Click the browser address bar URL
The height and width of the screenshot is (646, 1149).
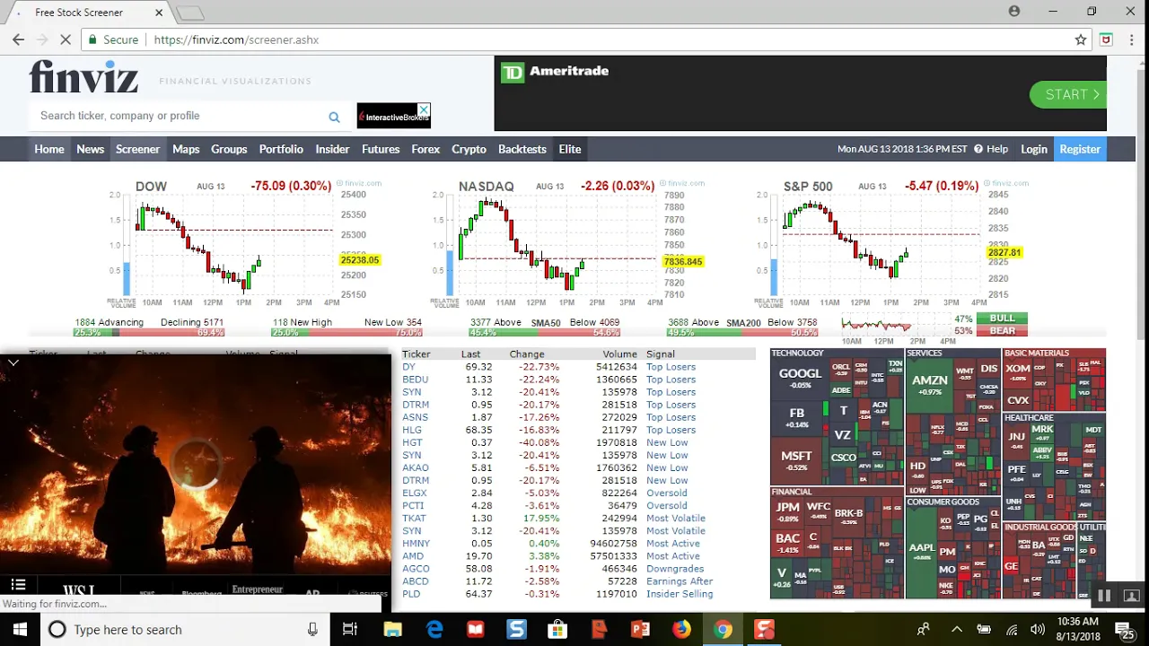point(236,39)
